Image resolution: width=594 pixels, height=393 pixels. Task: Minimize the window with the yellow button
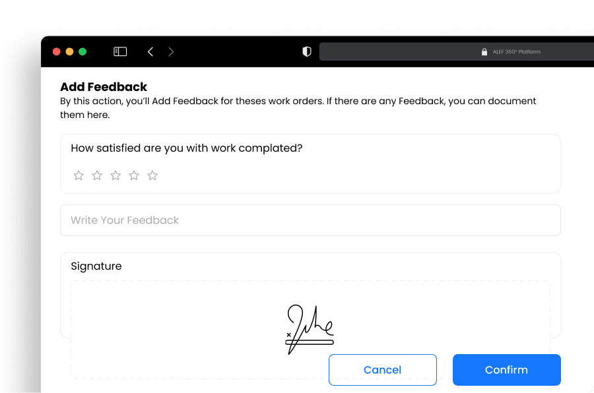(69, 51)
